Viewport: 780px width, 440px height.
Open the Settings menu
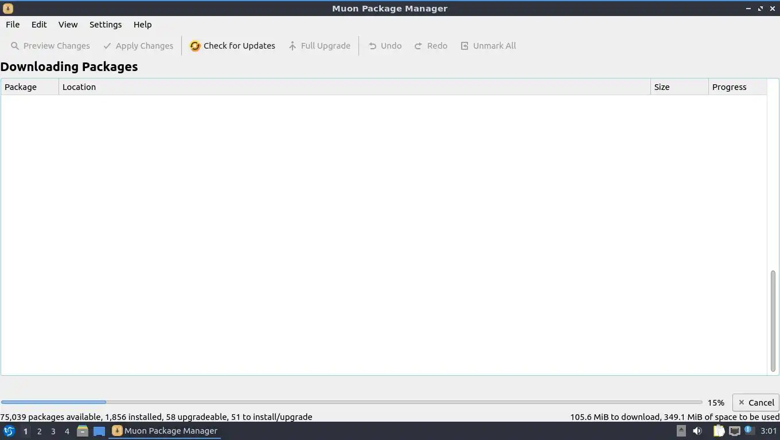tap(106, 25)
